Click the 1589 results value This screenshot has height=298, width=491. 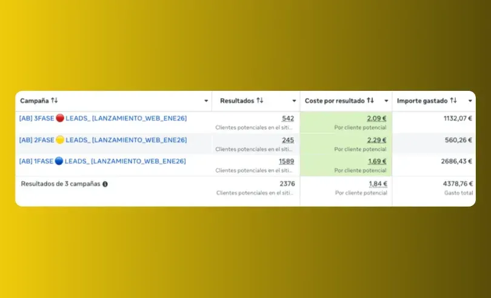[x=287, y=162]
